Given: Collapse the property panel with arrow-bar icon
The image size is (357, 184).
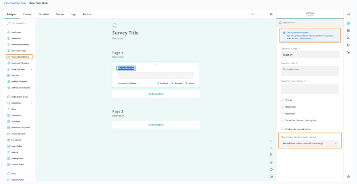Looking at the screenshot, I should point(348,14).
